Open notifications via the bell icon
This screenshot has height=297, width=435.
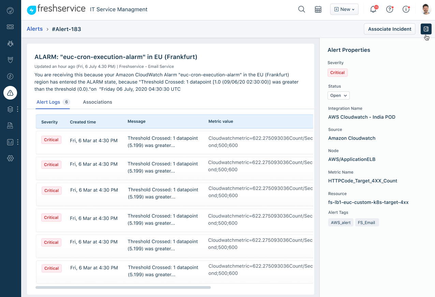[x=373, y=10]
